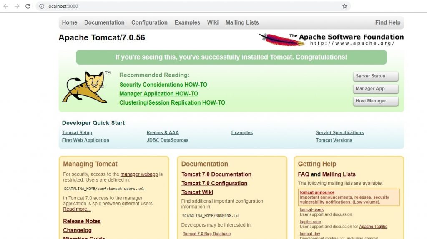Reload the page with the refresh icon
The image size is (427, 239).
click(28, 6)
